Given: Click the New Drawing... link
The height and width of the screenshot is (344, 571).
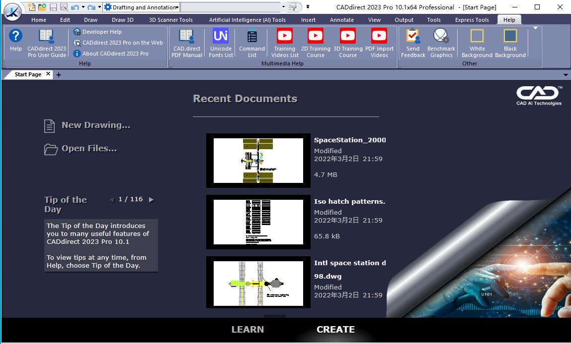Looking at the screenshot, I should pos(95,125).
